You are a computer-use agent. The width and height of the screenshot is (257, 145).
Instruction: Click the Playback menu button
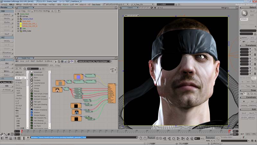coord(151,138)
